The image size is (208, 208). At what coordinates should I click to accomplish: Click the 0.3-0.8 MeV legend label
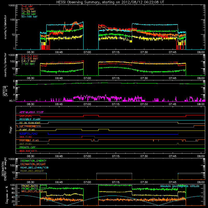tap(30, 59)
